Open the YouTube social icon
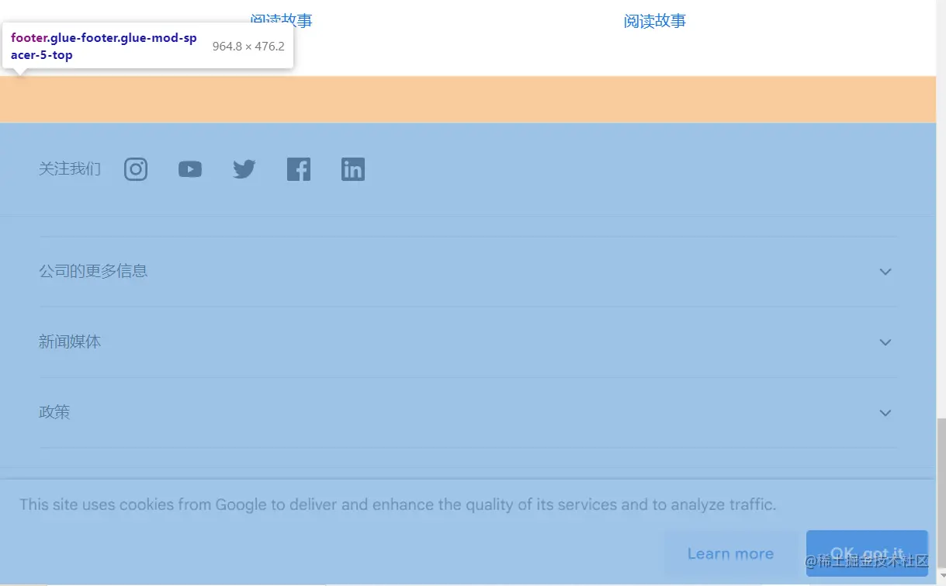 (190, 169)
